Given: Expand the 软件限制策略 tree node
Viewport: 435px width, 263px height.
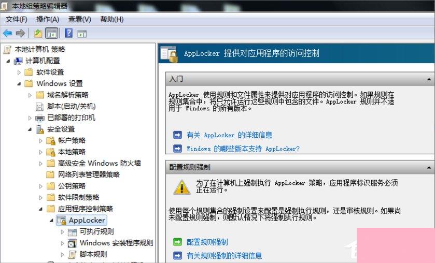Looking at the screenshot, I should 41,198.
